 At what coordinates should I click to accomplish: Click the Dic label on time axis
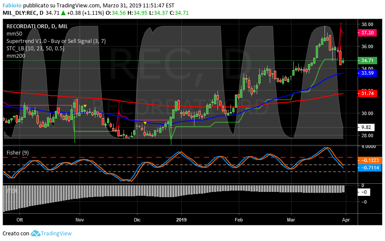click(137, 220)
